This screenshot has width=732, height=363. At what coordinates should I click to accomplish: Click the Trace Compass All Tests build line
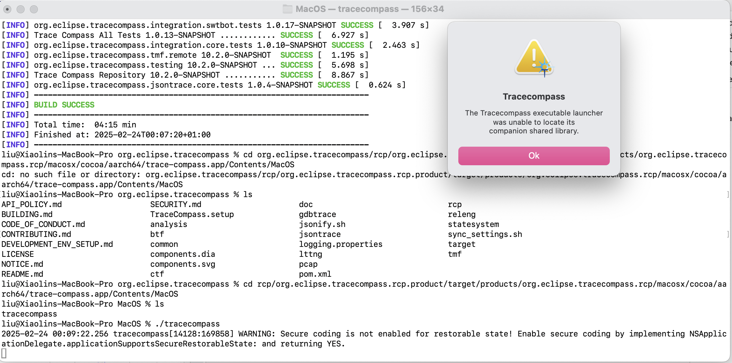tap(185, 35)
